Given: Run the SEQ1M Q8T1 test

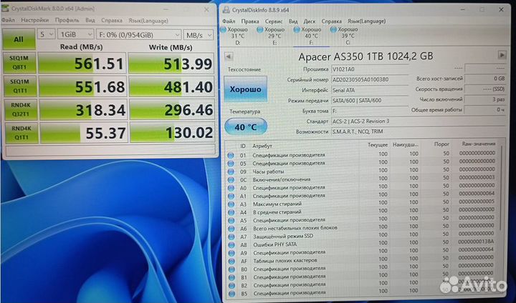Looking at the screenshot, I should [19, 62].
